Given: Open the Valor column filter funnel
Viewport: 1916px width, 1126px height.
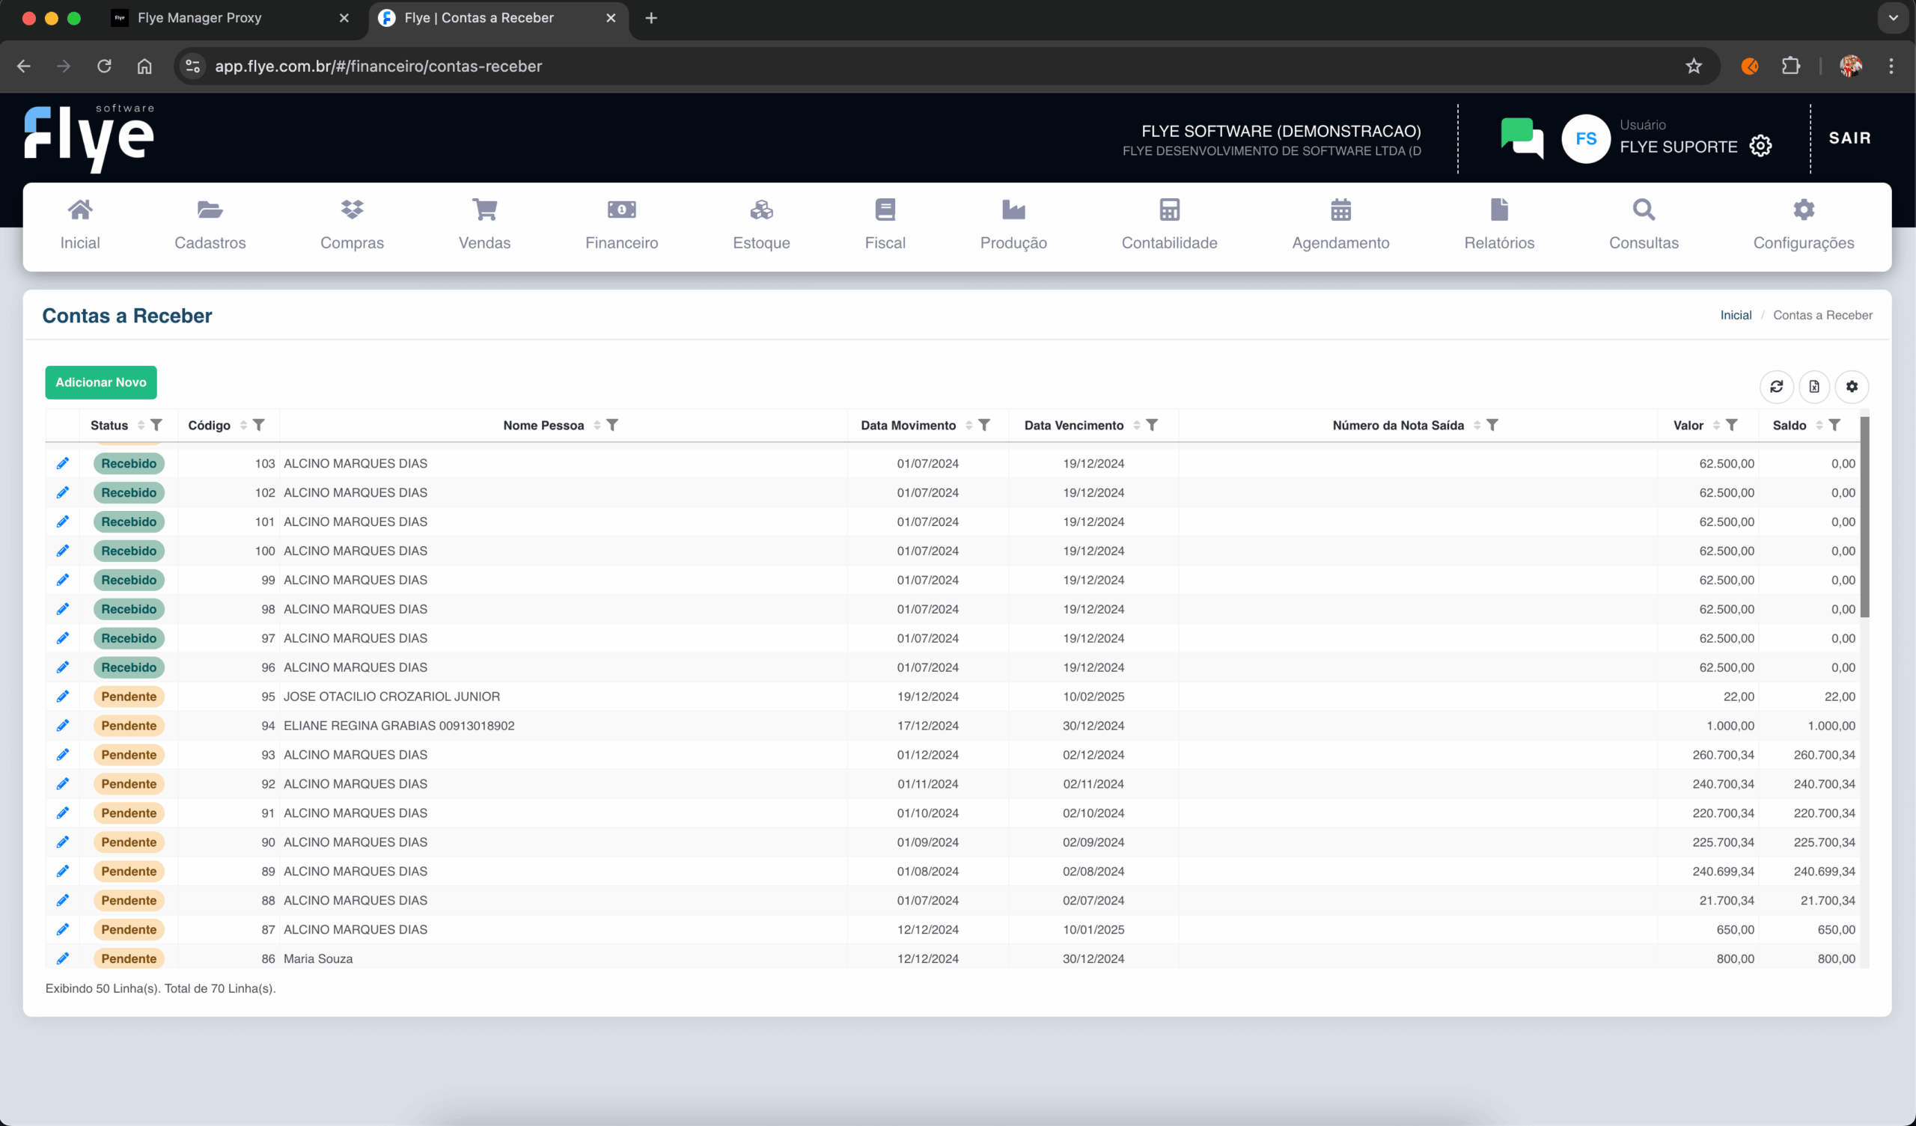Looking at the screenshot, I should point(1731,425).
